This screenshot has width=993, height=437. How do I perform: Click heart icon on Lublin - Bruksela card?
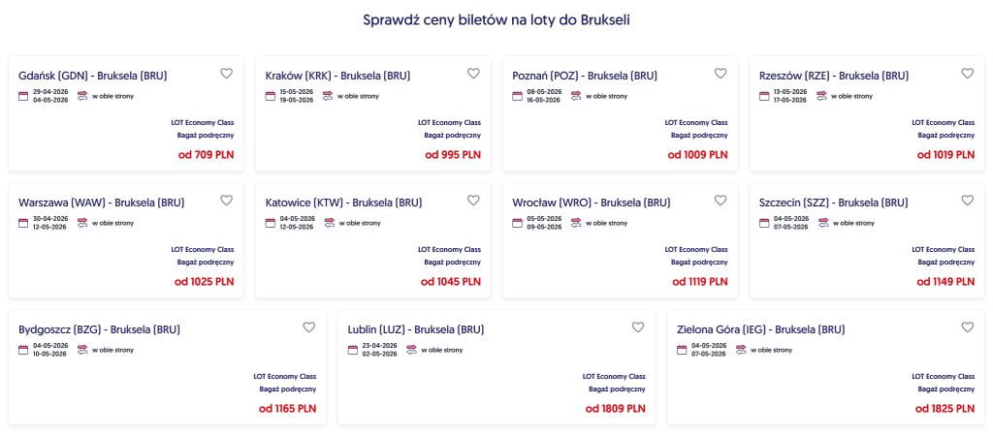[638, 328]
